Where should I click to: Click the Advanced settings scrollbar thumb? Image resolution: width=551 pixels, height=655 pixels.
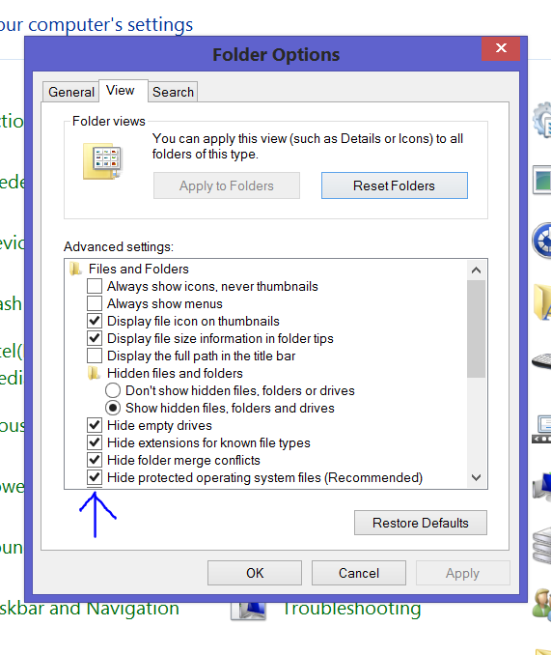pyautogui.click(x=477, y=328)
